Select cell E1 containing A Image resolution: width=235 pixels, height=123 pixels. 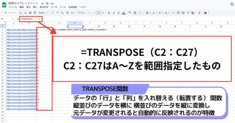tap(75, 26)
